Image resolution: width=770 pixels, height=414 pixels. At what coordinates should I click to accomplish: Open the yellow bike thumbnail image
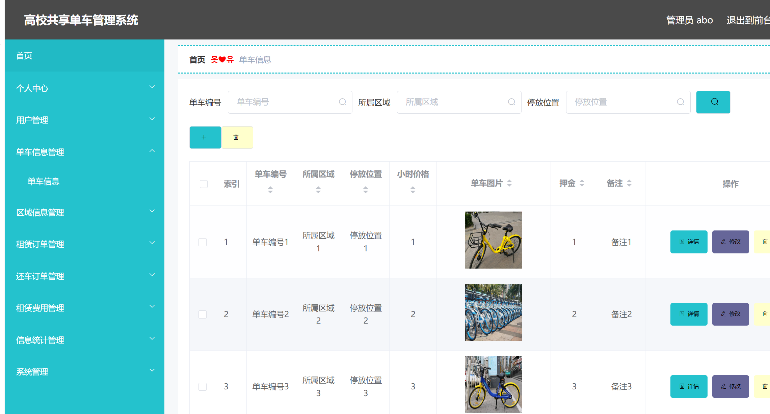[493, 240]
